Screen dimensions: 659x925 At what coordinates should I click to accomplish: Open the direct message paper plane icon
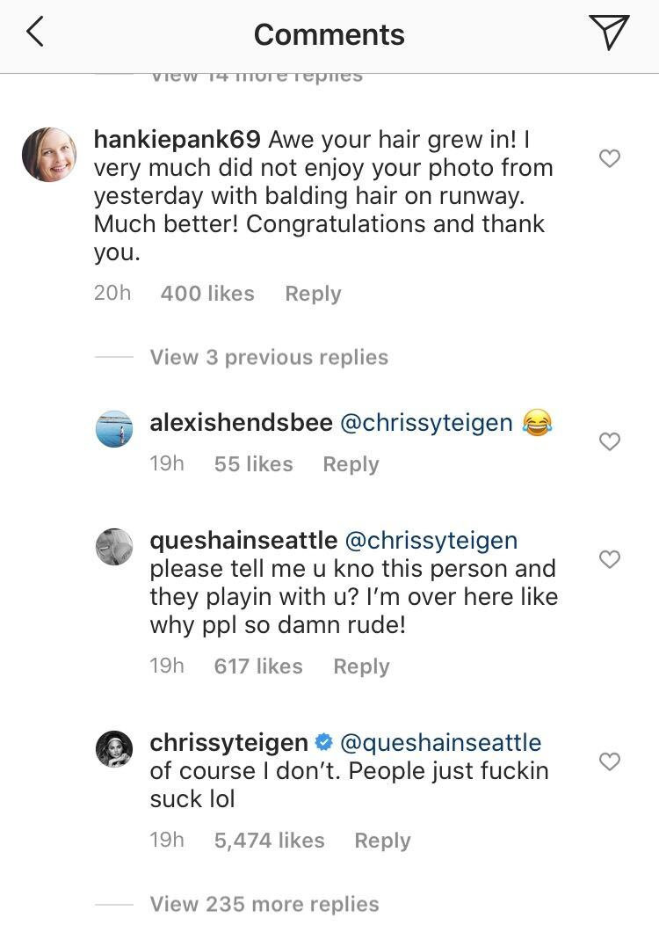click(609, 33)
